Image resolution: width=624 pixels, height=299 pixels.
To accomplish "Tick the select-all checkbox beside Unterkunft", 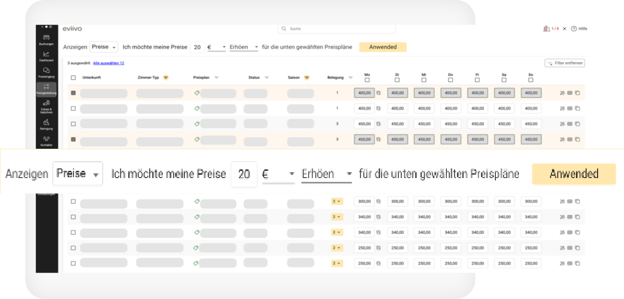I will point(73,78).
